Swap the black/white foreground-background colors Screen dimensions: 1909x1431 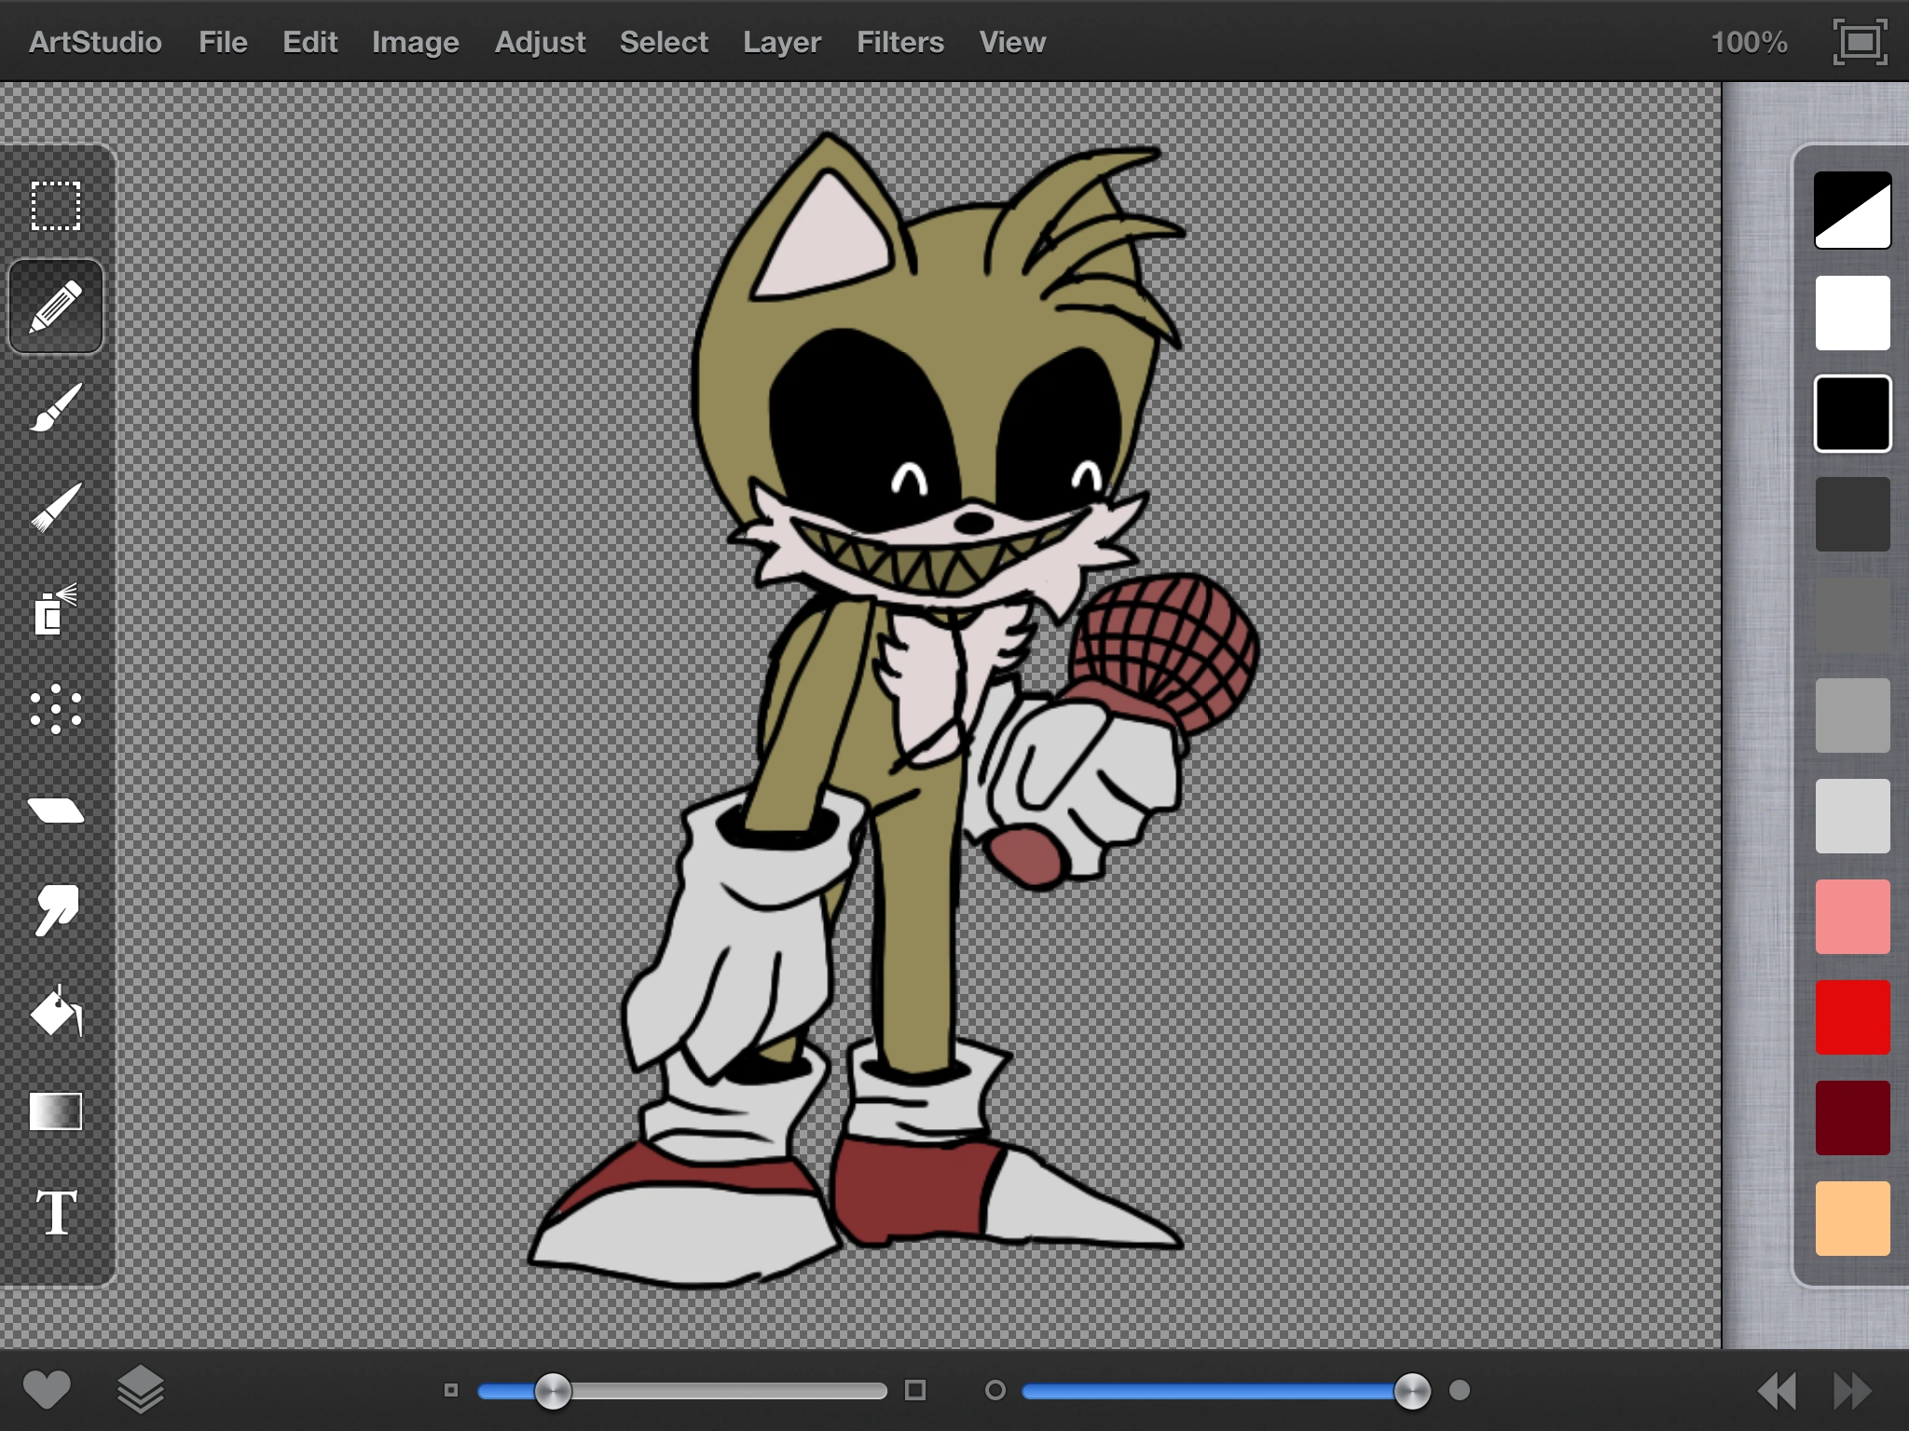(x=1852, y=211)
